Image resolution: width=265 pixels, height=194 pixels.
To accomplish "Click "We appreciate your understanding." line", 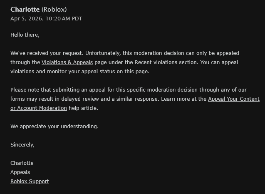I will pyautogui.click(x=54, y=127).
